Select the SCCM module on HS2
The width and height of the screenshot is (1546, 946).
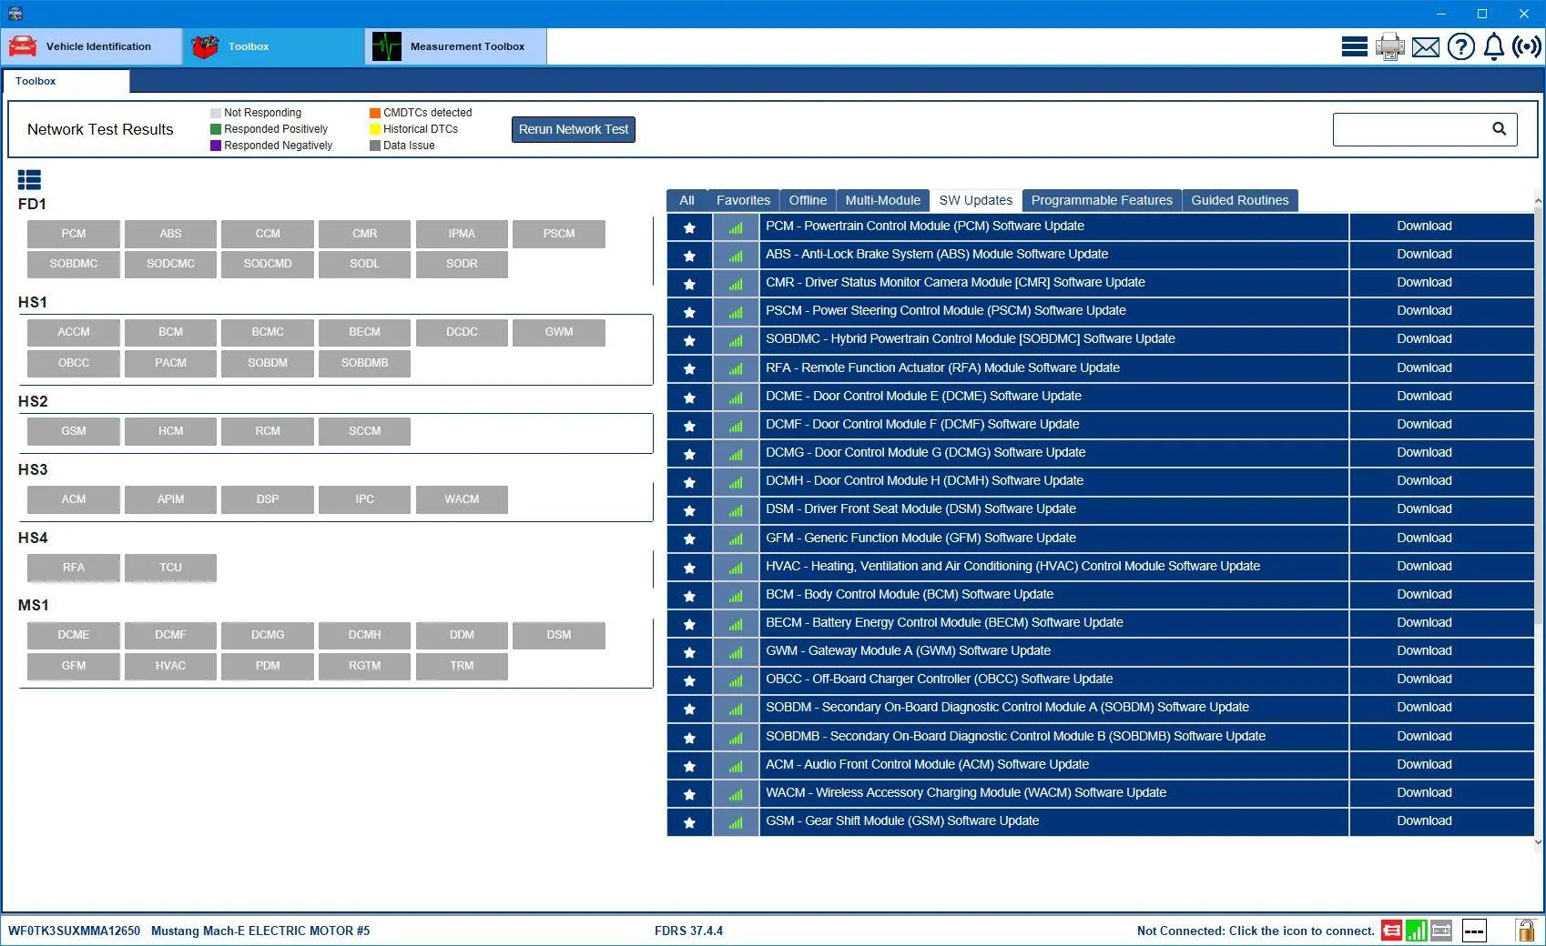364,431
